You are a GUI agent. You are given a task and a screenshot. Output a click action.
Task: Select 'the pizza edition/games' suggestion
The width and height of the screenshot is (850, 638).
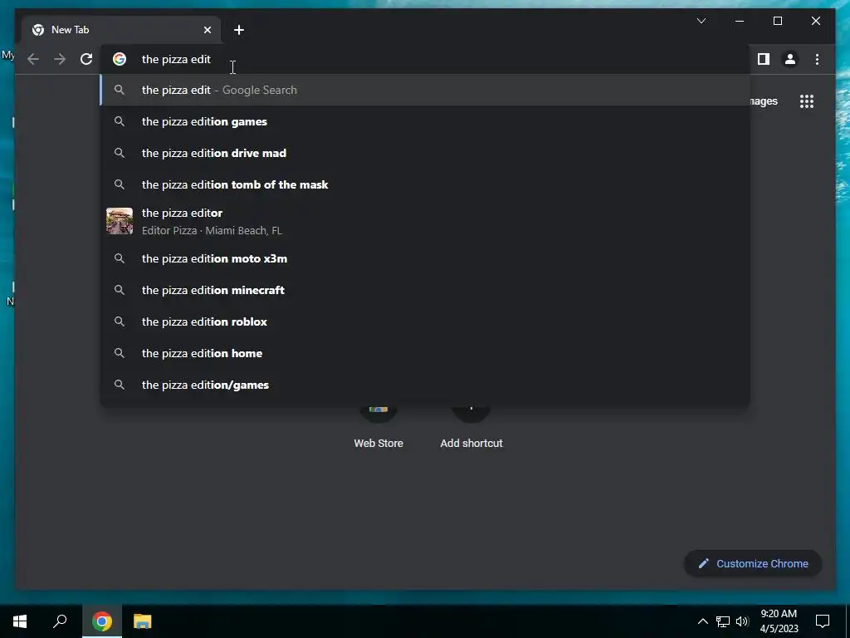tap(425, 385)
